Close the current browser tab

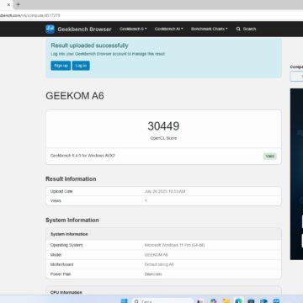coord(8,4)
